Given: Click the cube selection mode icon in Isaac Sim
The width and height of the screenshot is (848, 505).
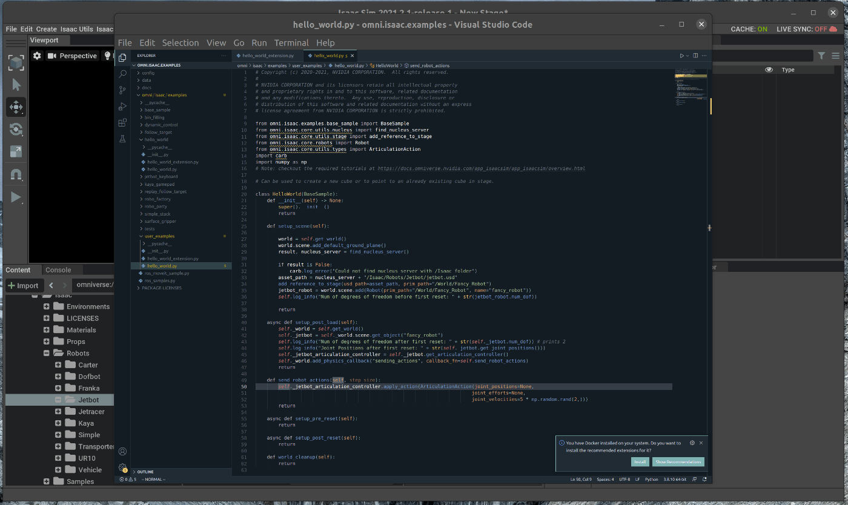Looking at the screenshot, I should click(x=16, y=62).
